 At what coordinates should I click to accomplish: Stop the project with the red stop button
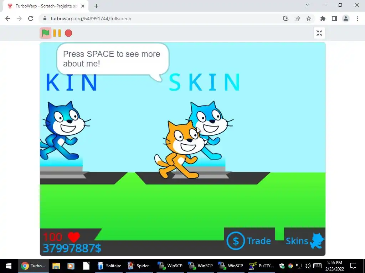68,33
